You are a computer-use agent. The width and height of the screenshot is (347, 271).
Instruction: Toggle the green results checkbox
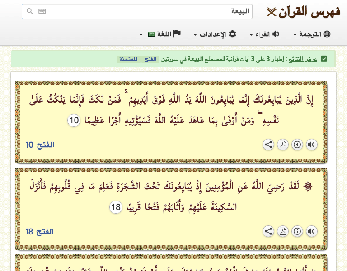(x=324, y=59)
